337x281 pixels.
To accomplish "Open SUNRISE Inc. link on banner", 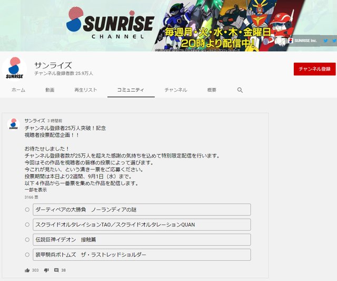I will point(303,41).
